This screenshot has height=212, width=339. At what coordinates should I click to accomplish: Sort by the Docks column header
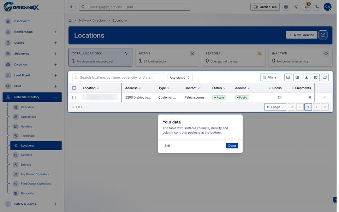coord(275,88)
